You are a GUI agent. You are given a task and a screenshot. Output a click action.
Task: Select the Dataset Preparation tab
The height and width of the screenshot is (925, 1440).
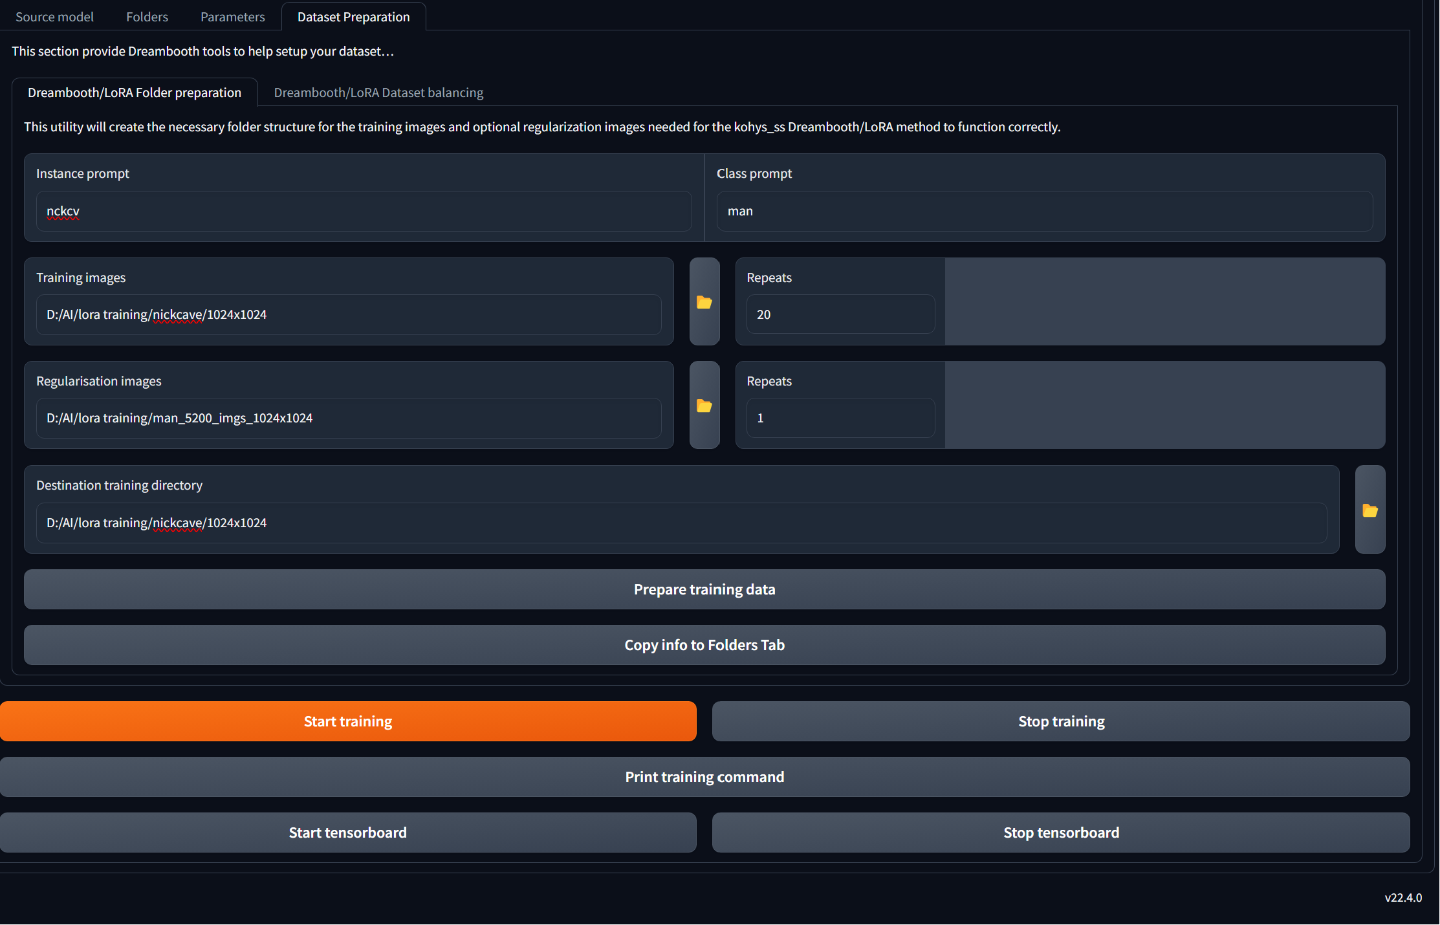point(353,17)
